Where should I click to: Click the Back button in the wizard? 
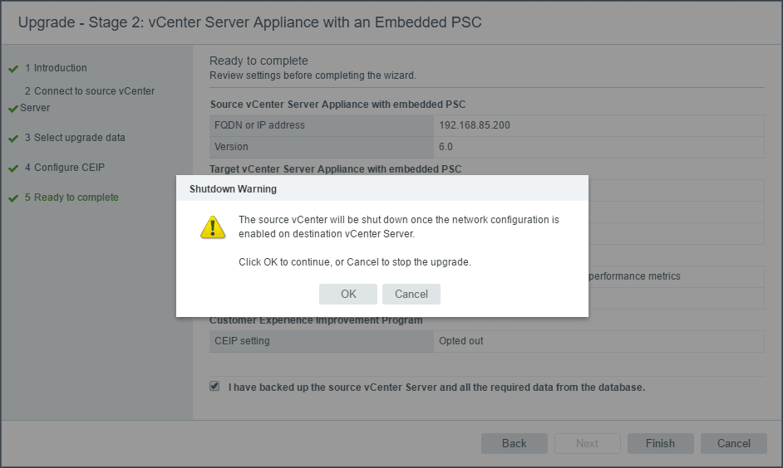point(514,443)
